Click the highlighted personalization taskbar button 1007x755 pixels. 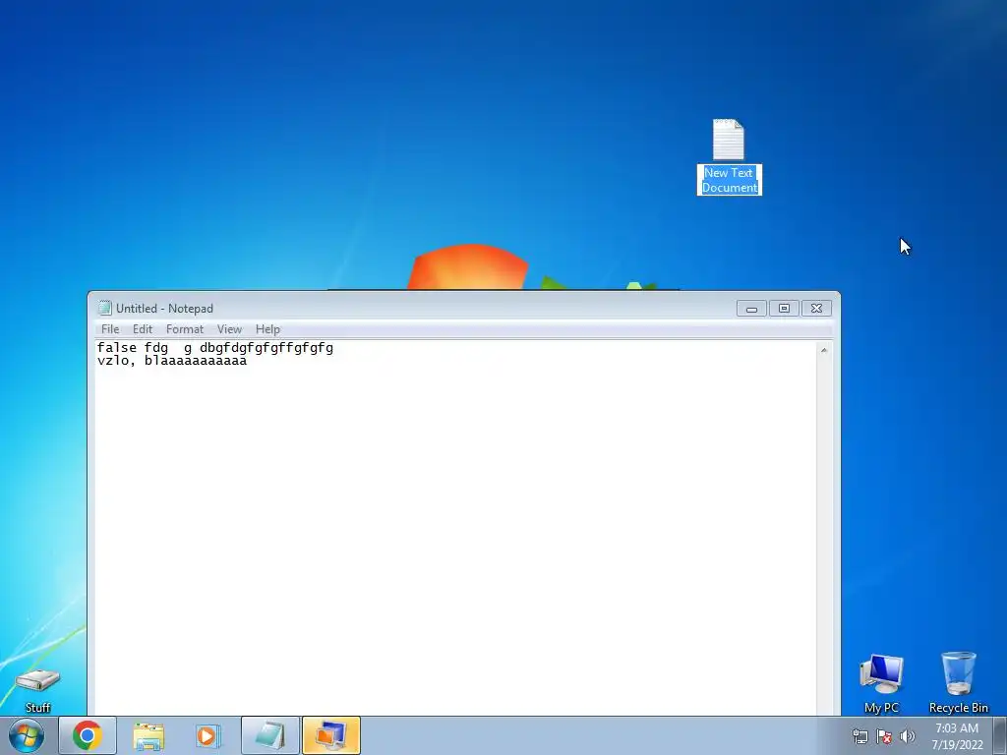tap(331, 735)
